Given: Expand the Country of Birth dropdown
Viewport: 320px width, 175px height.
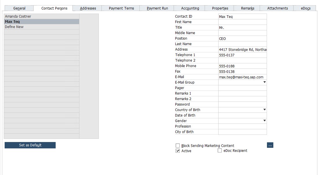Looking at the screenshot, I should click(x=264, y=110).
